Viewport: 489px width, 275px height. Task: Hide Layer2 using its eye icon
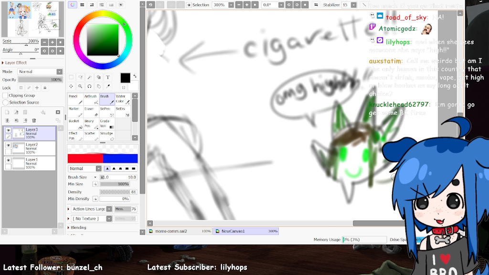tap(9, 145)
